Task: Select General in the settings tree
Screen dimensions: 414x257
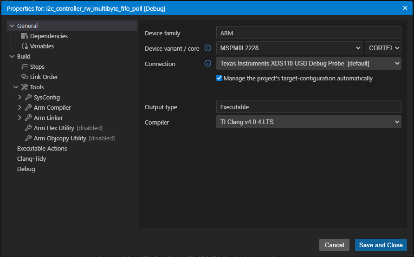Action: click(72, 26)
